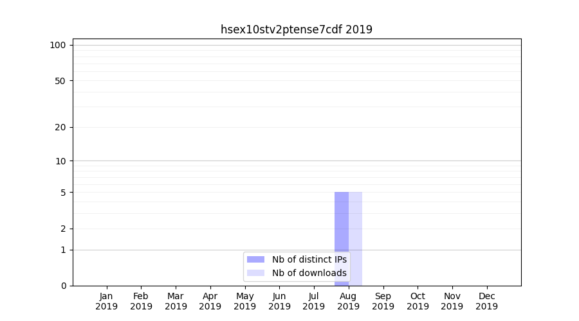Click the 100 tick on the y-axis
The width and height of the screenshot is (579, 321).
[x=58, y=45]
